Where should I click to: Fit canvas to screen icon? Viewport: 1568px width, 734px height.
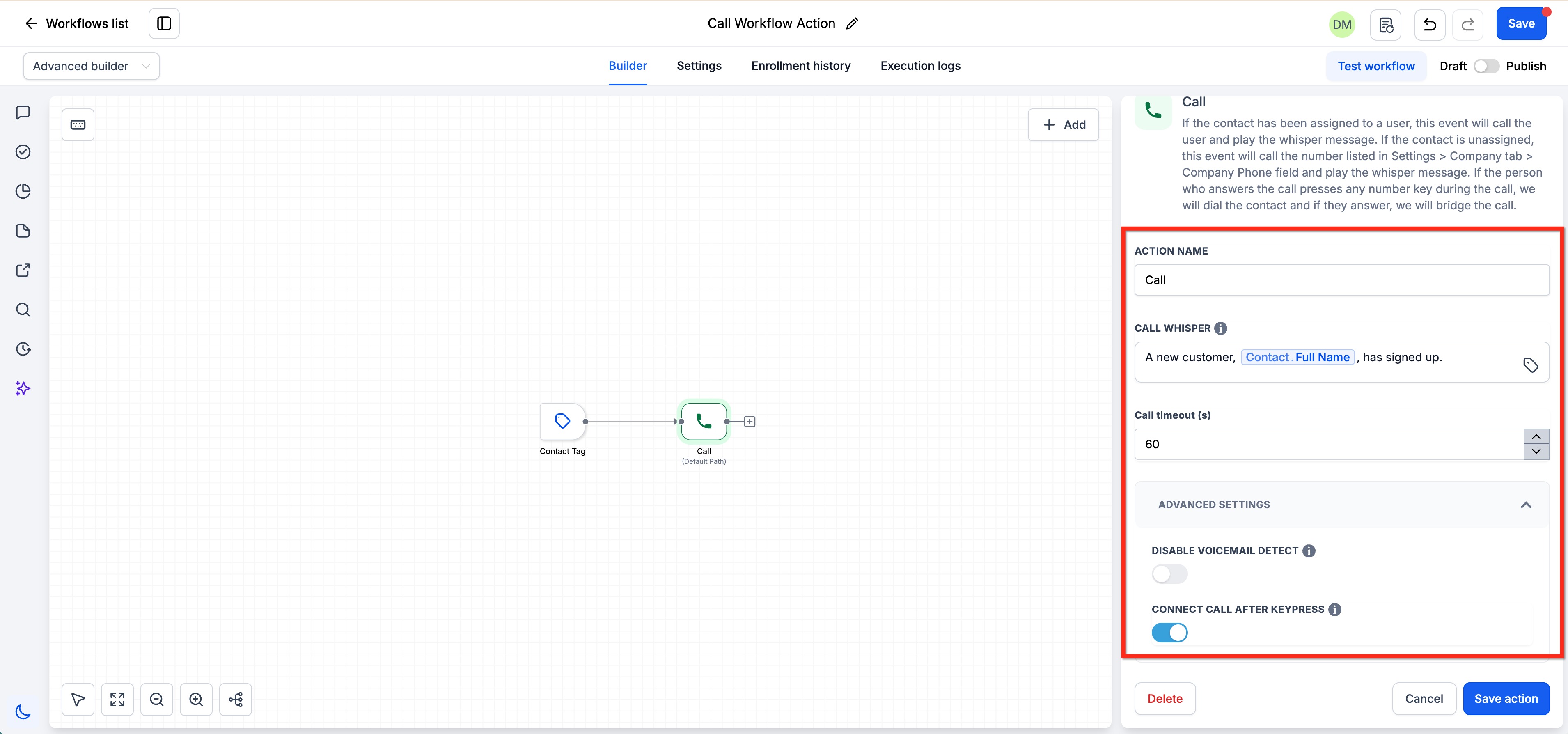(117, 699)
